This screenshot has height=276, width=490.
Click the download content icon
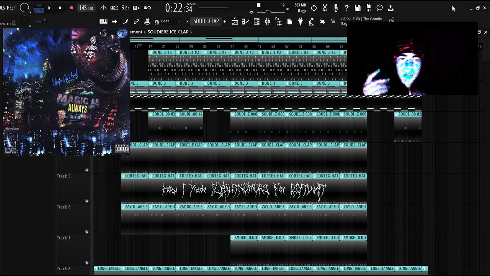pyautogui.click(x=390, y=8)
